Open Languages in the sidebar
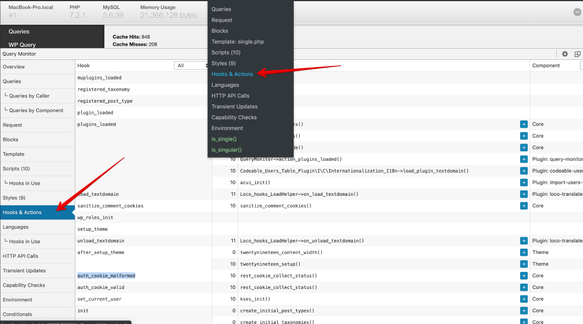 [x=37, y=227]
